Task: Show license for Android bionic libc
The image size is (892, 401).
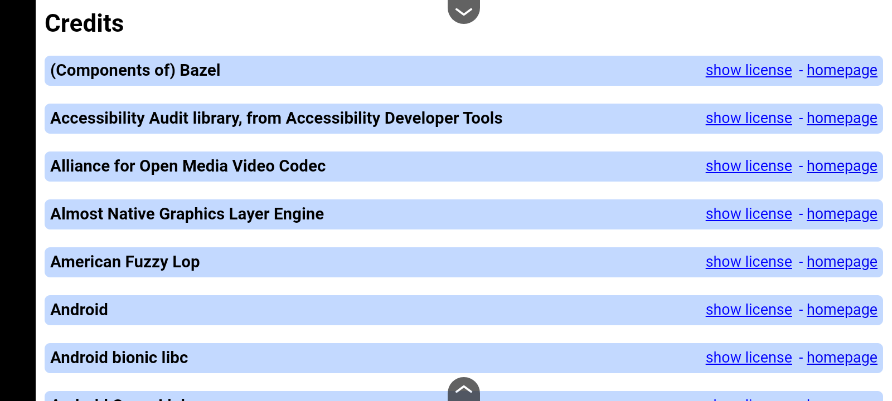Action: 749,358
